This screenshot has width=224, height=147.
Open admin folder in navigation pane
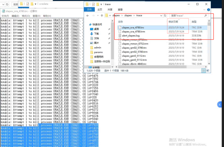click(x=98, y=48)
